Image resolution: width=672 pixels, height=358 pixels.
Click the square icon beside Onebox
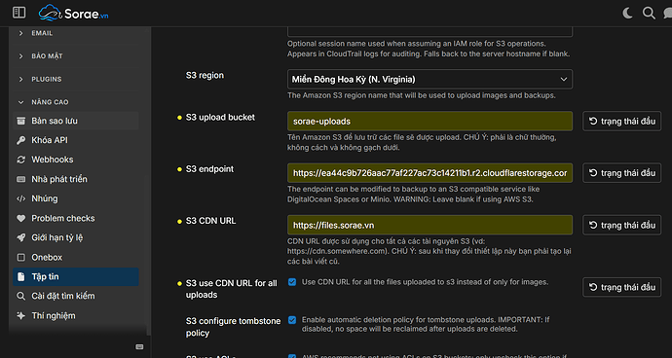(20, 258)
